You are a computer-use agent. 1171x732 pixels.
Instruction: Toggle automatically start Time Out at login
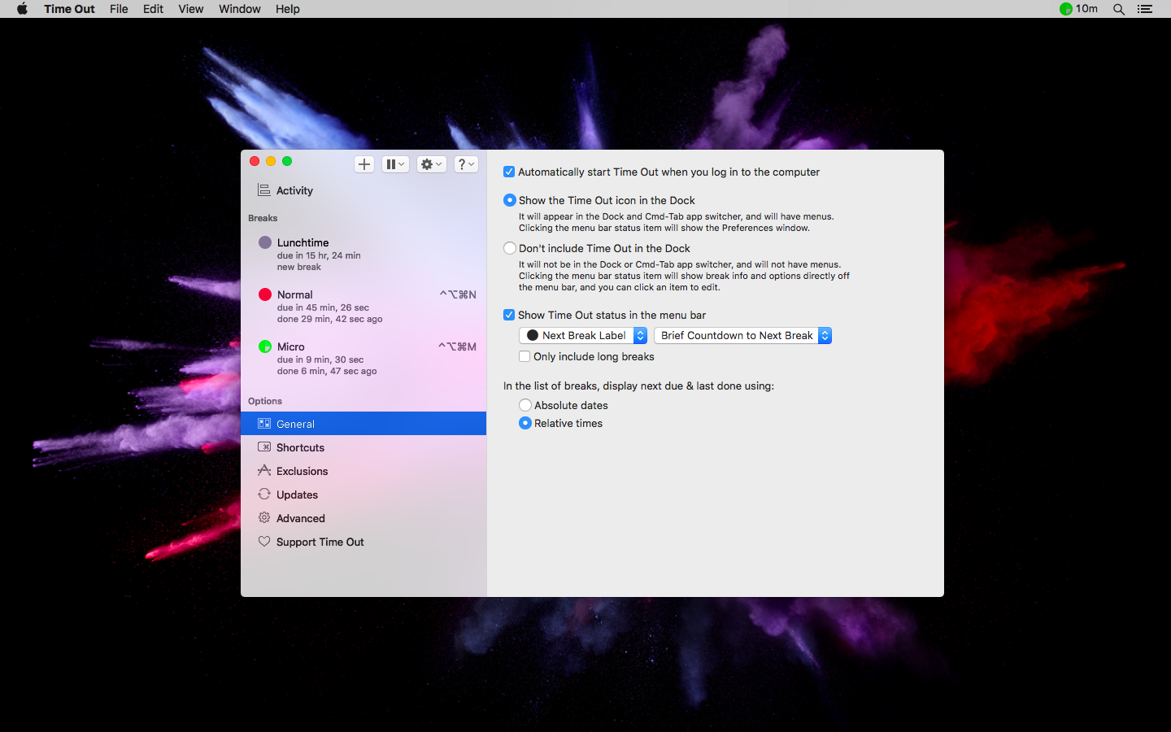(509, 172)
